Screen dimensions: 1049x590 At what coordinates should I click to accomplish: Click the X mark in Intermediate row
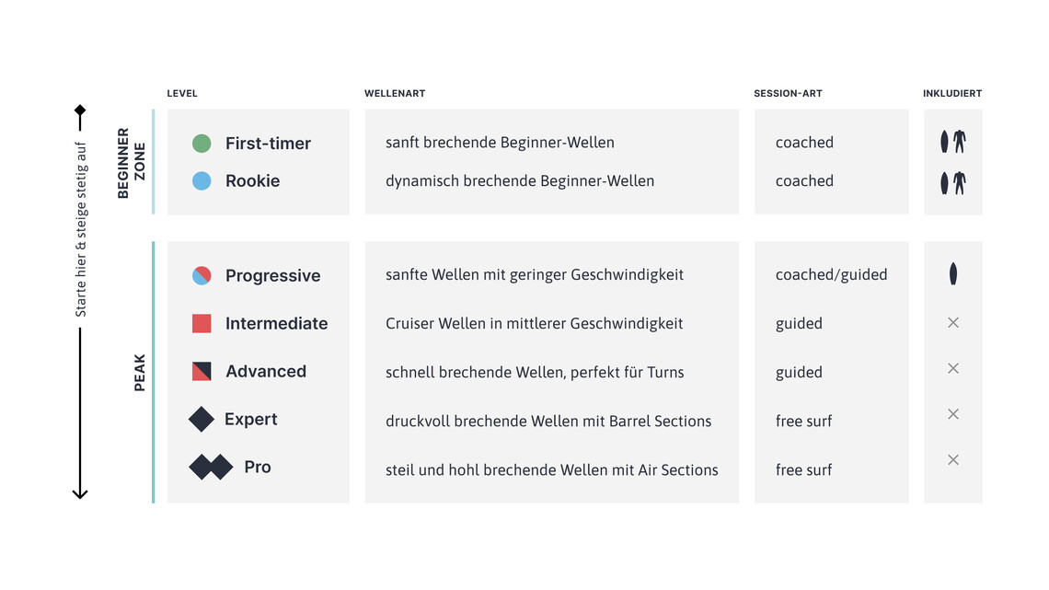pos(952,322)
